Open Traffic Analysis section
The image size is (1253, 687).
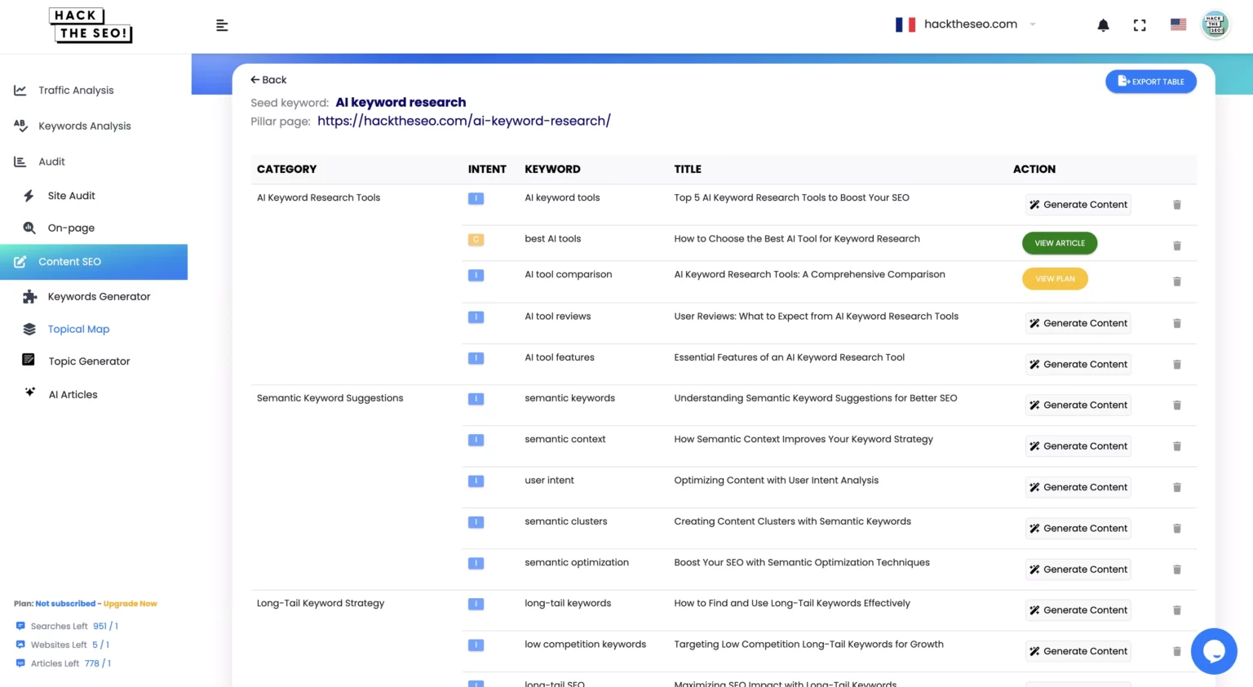point(76,91)
